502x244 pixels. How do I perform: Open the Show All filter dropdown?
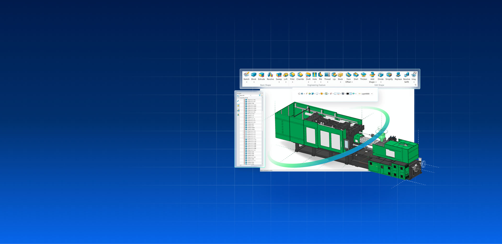tap(250, 95)
